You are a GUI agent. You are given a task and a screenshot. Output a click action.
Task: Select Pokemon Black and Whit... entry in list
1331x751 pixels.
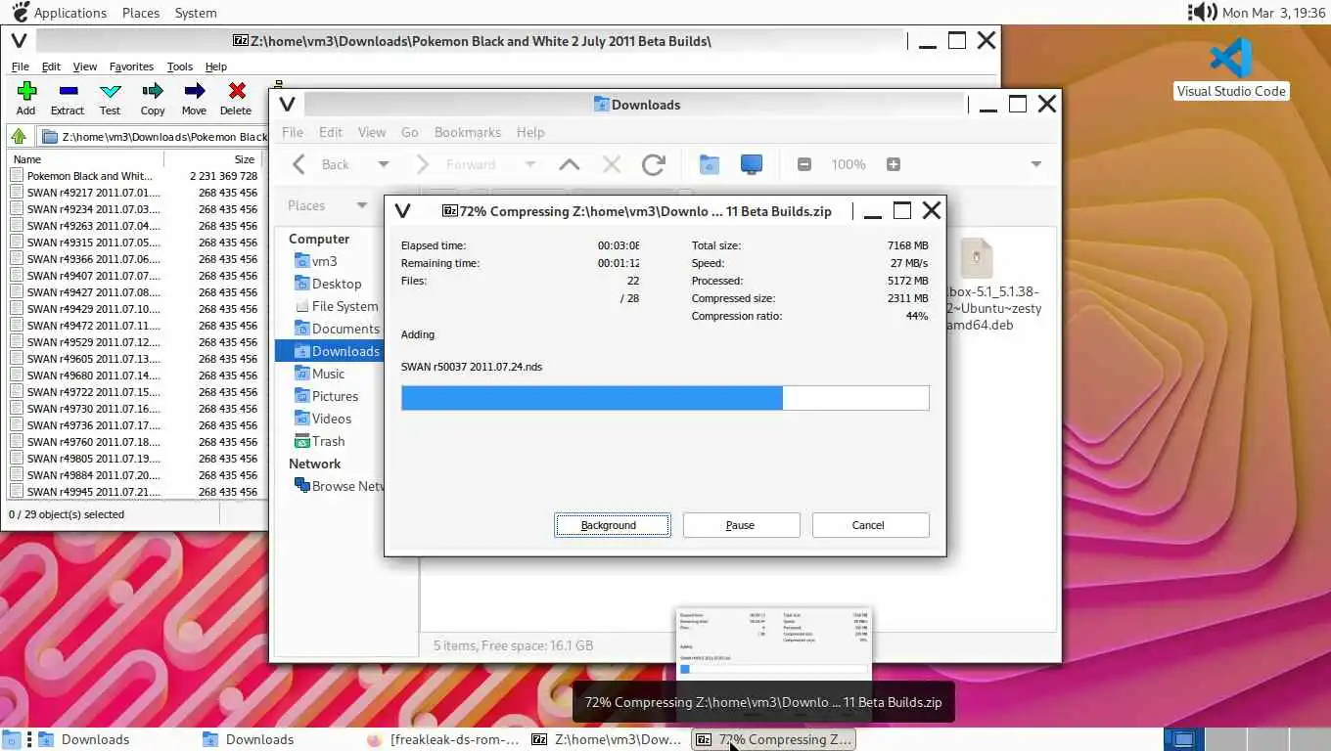[x=135, y=176]
